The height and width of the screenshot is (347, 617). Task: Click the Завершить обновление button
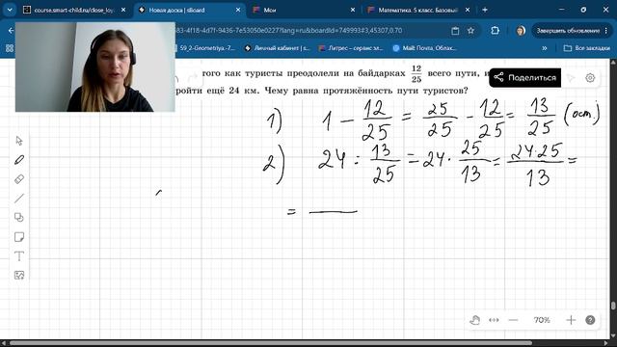coord(571,31)
